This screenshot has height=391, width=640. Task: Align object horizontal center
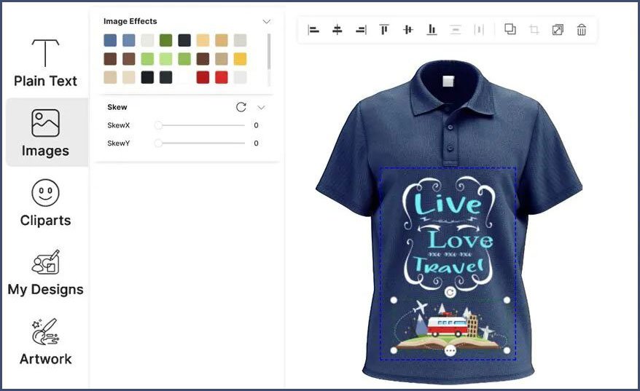337,30
